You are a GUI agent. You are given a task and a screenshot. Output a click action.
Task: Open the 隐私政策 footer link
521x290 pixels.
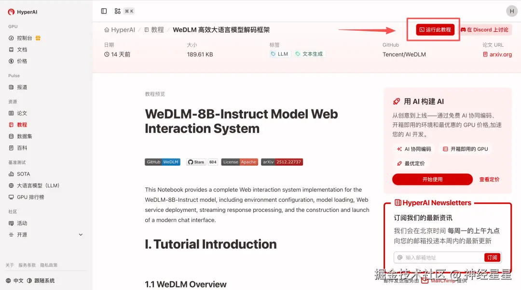click(49, 265)
